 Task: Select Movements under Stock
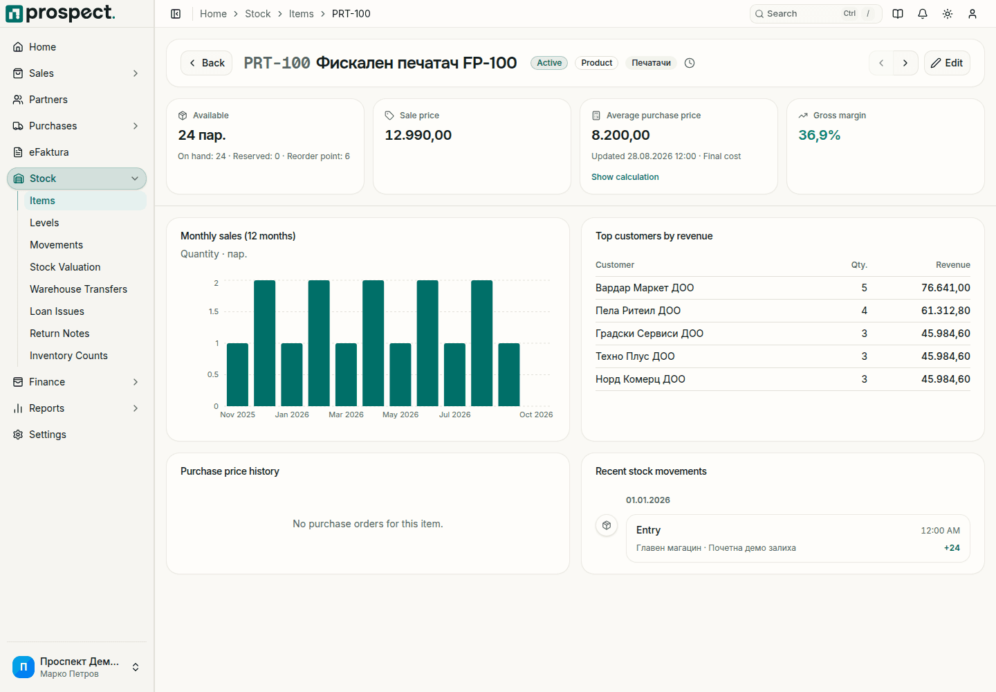click(85, 245)
